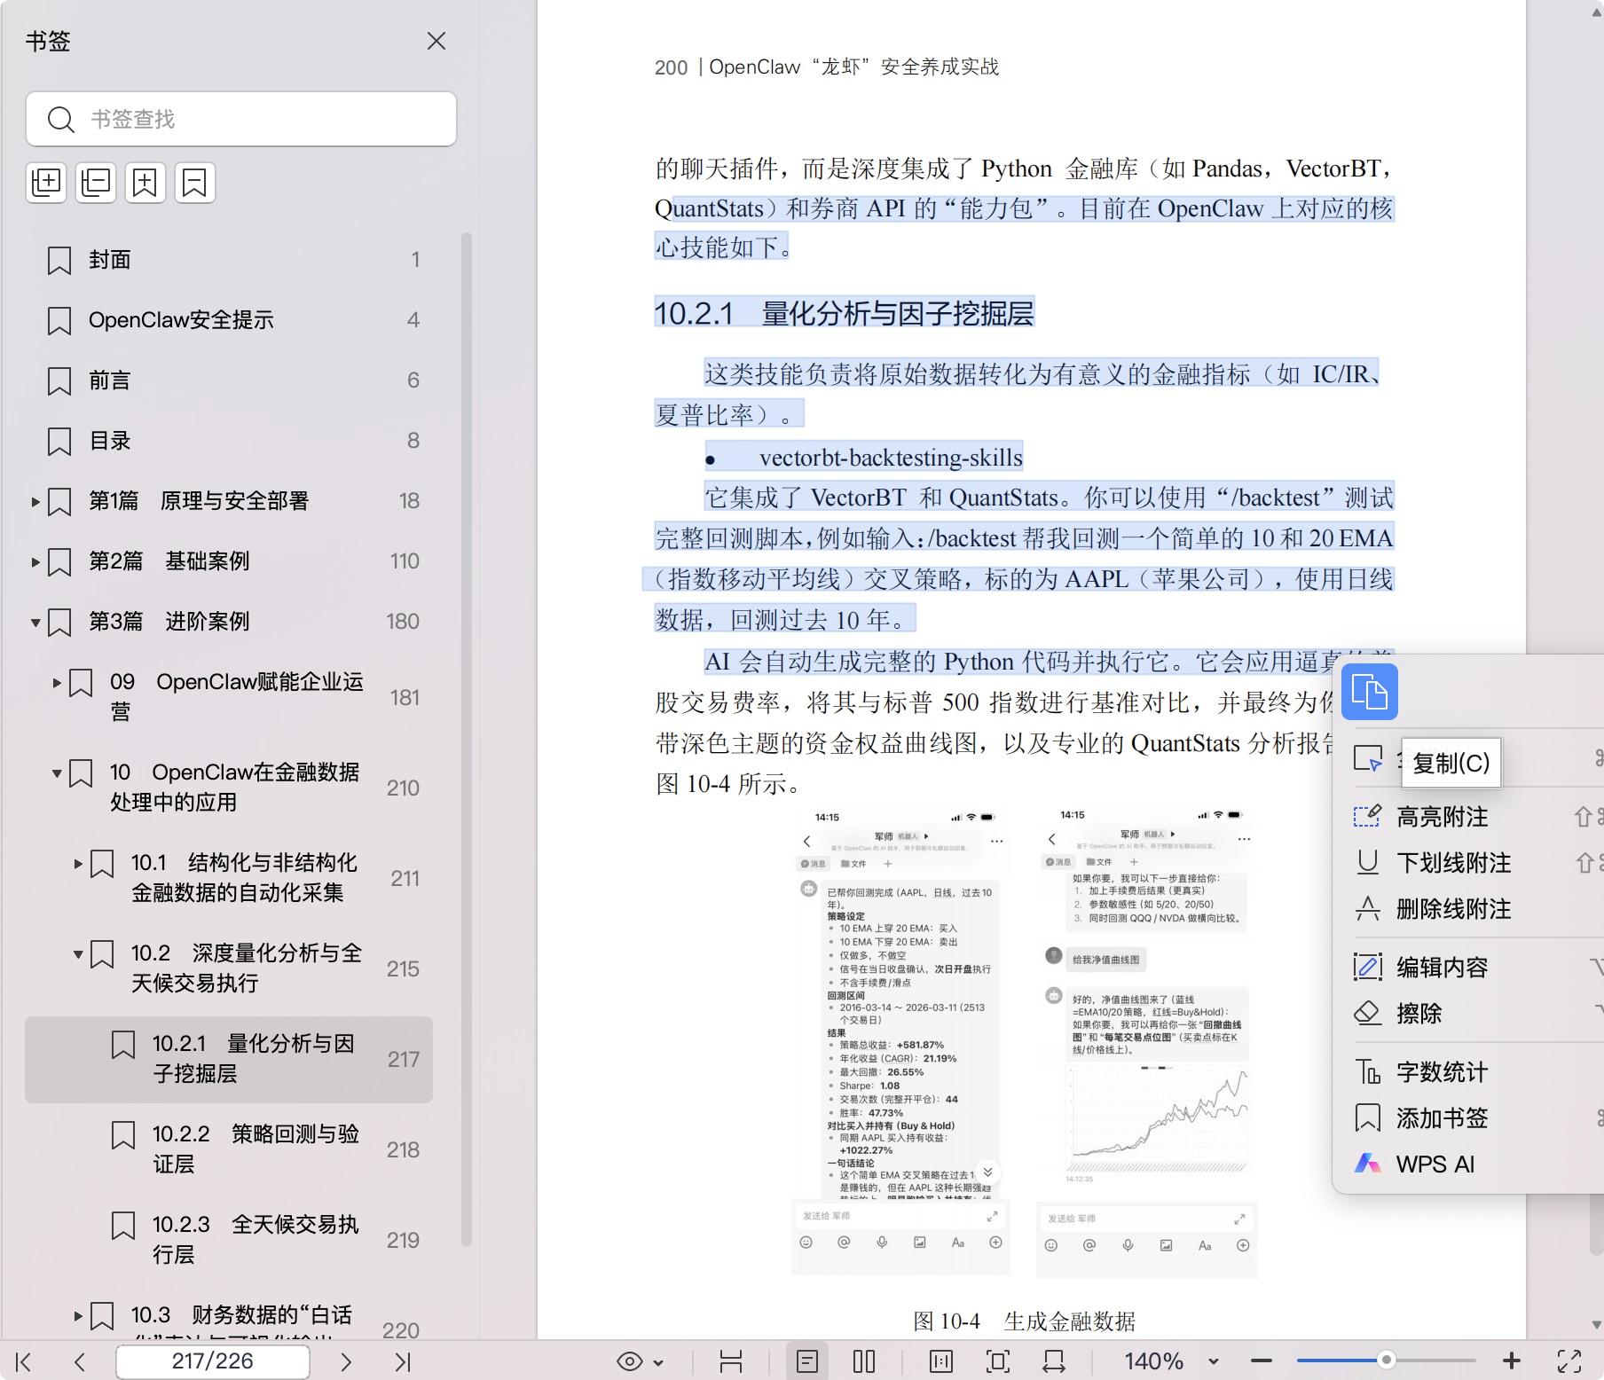Jump to first page
1604x1380 pixels.
24,1361
